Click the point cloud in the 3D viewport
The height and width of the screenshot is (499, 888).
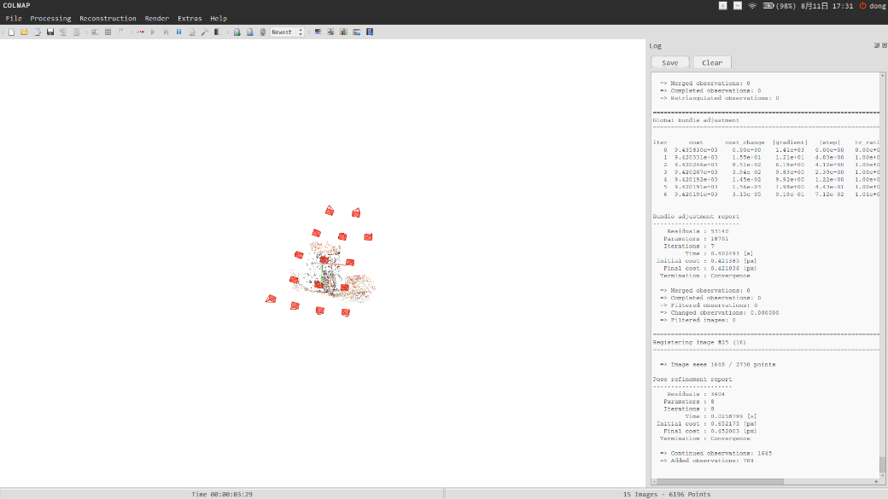pos(334,273)
